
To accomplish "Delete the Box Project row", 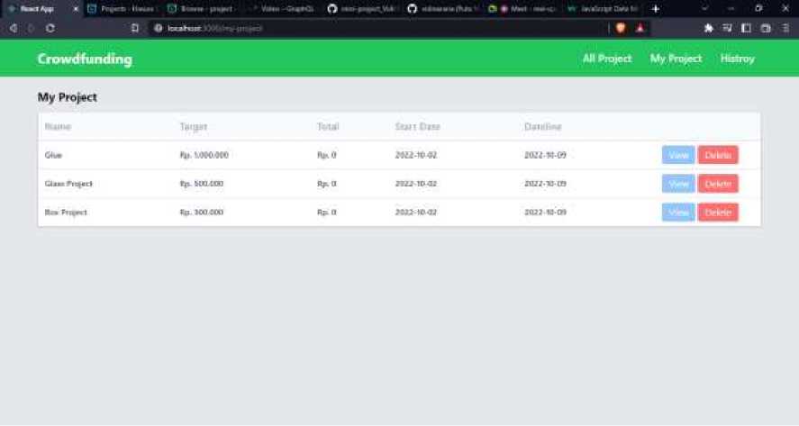I will click(718, 213).
